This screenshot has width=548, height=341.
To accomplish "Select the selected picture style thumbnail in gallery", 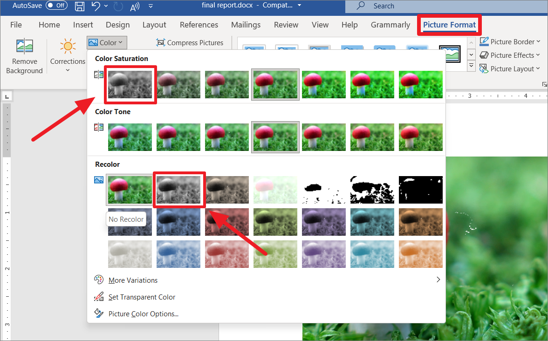I will pyautogui.click(x=450, y=54).
